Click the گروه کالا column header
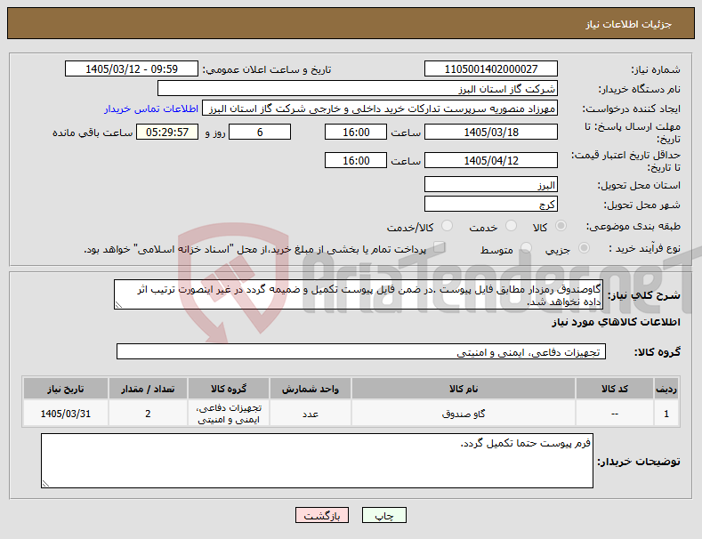Image resolution: width=702 pixels, height=539 pixels. coord(229,389)
